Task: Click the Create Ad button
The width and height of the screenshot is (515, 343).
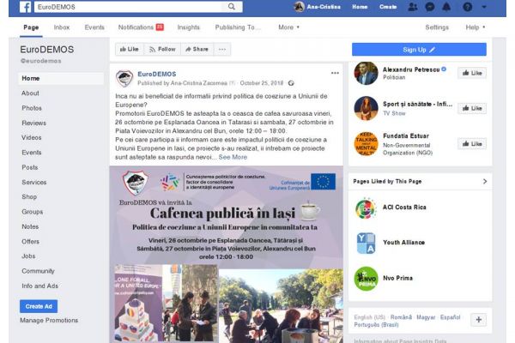Action: (39, 306)
